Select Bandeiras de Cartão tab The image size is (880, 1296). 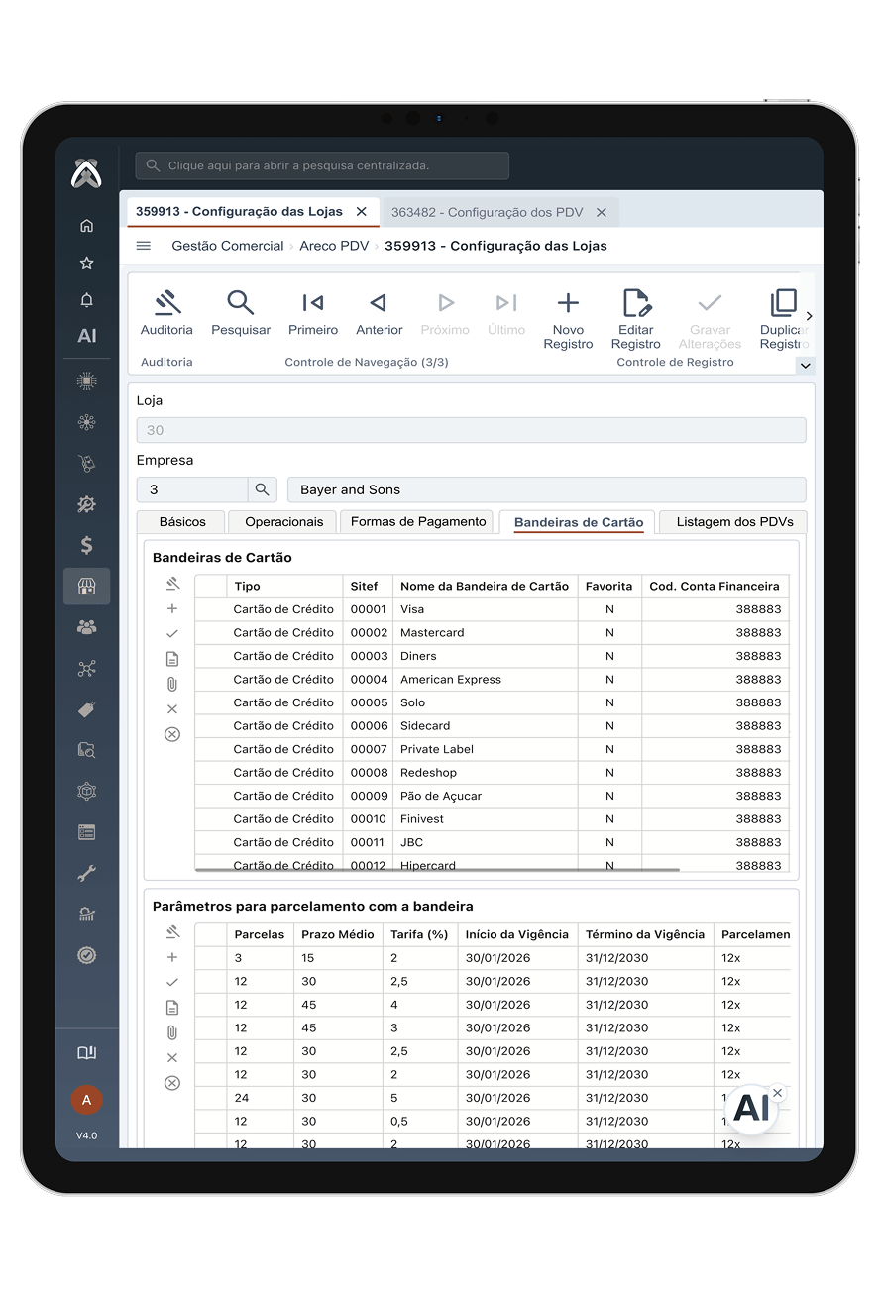click(579, 522)
